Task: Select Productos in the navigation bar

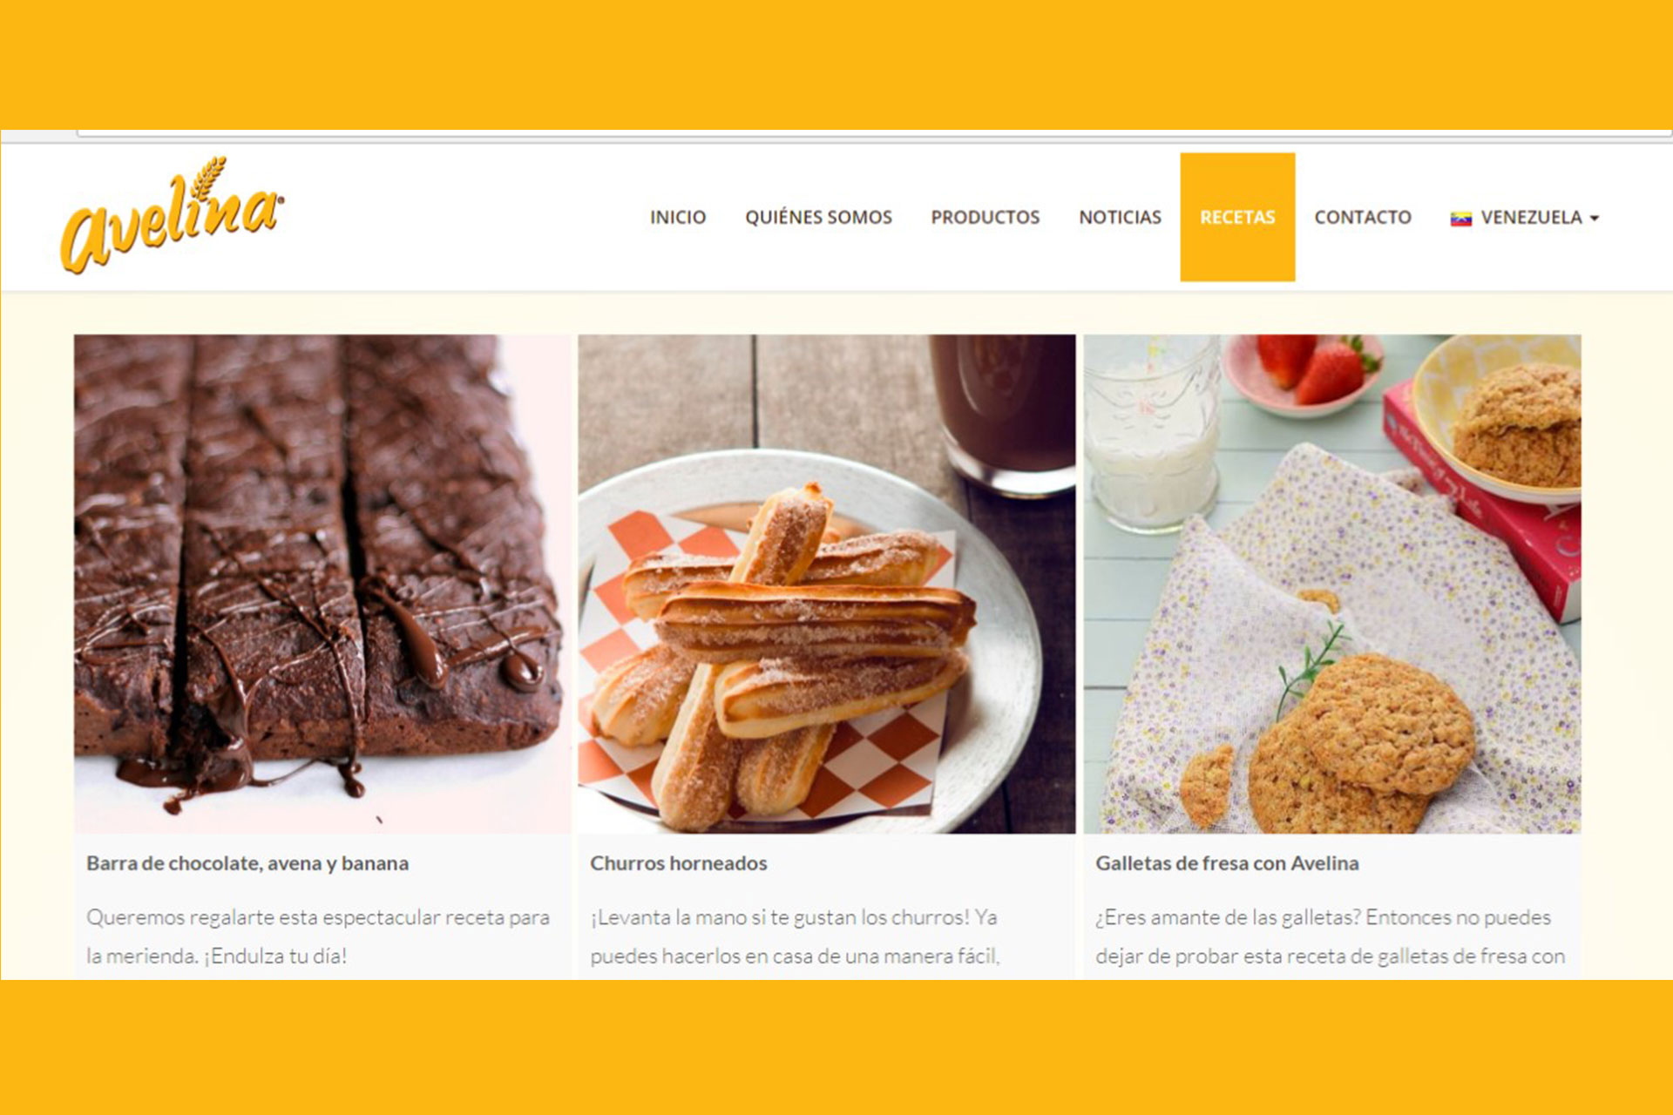Action: (985, 218)
